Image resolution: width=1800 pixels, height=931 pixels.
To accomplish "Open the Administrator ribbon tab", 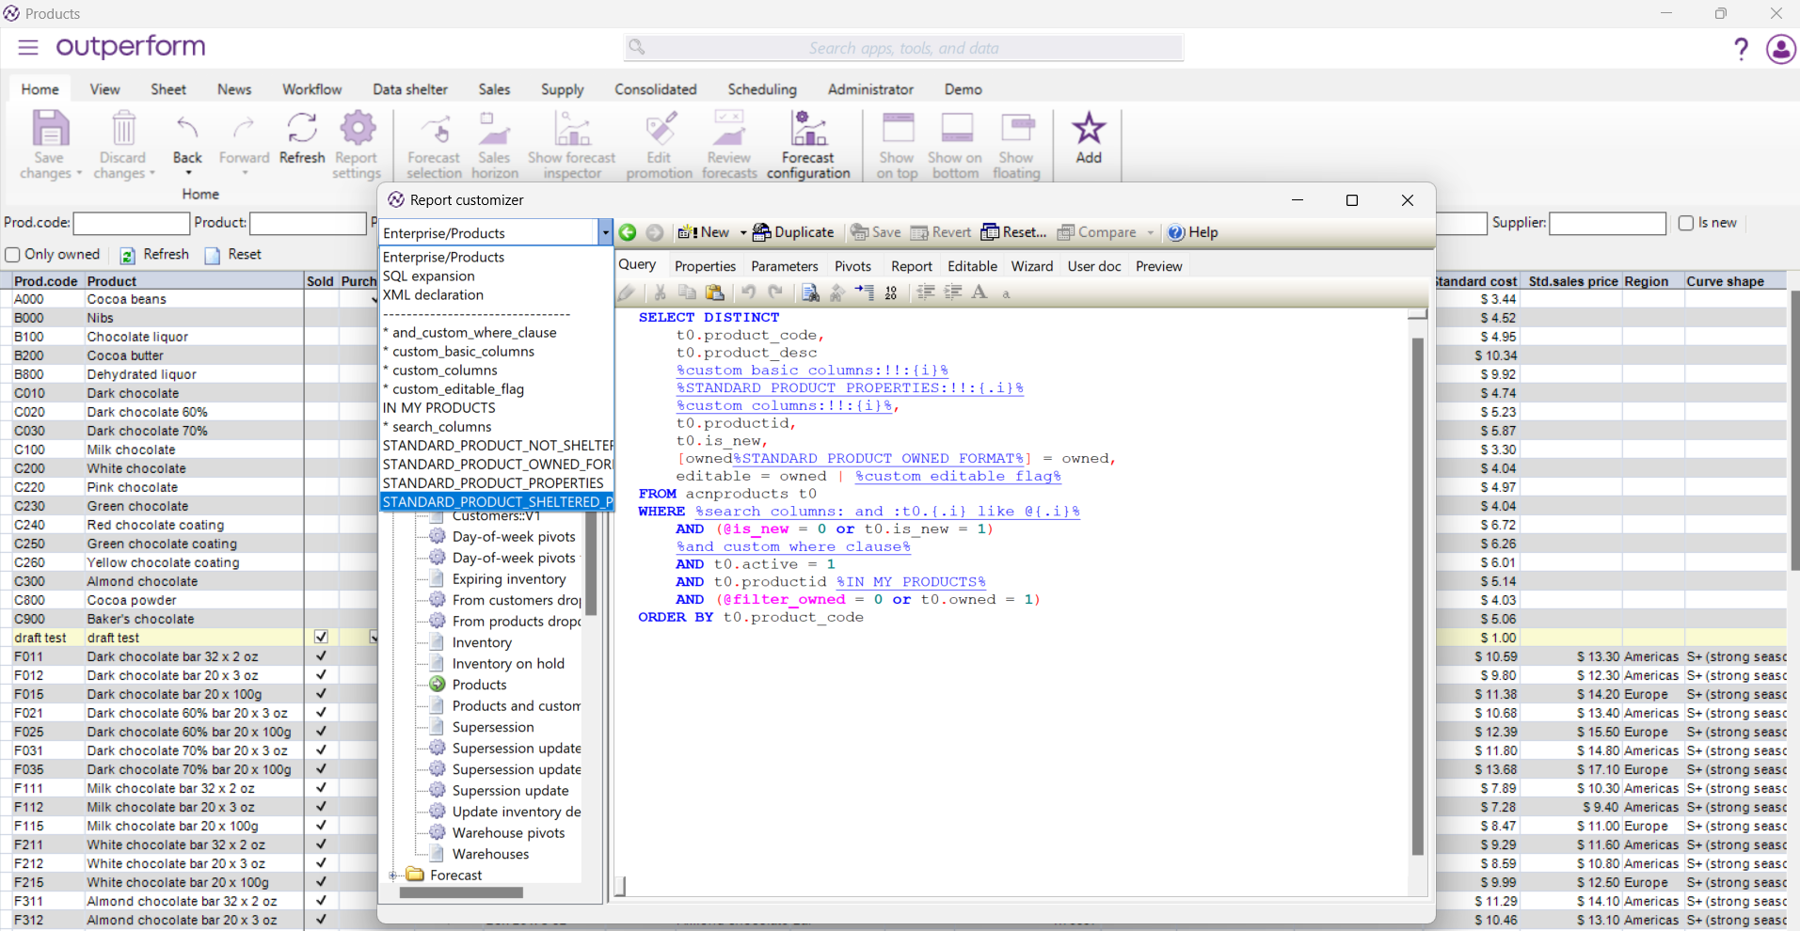I will pyautogui.click(x=870, y=89).
